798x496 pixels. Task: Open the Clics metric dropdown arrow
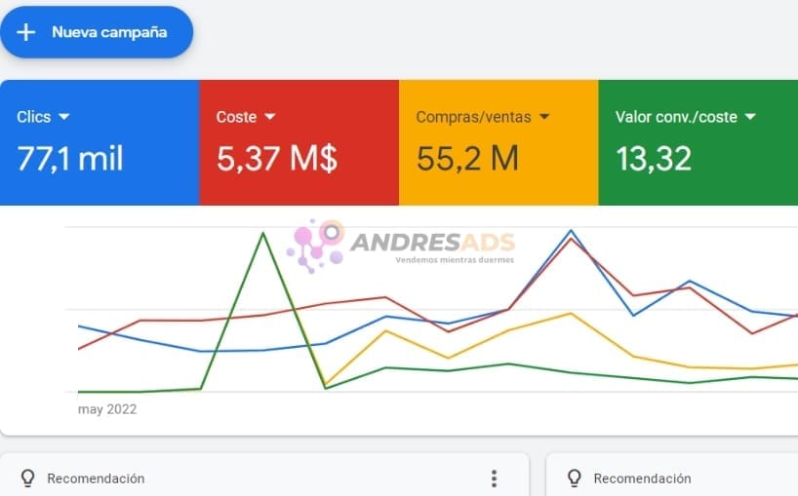[63, 117]
